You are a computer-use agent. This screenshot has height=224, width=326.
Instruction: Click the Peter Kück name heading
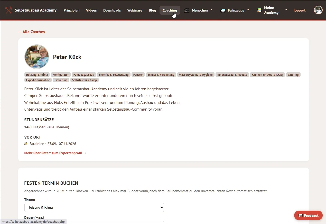67,57
